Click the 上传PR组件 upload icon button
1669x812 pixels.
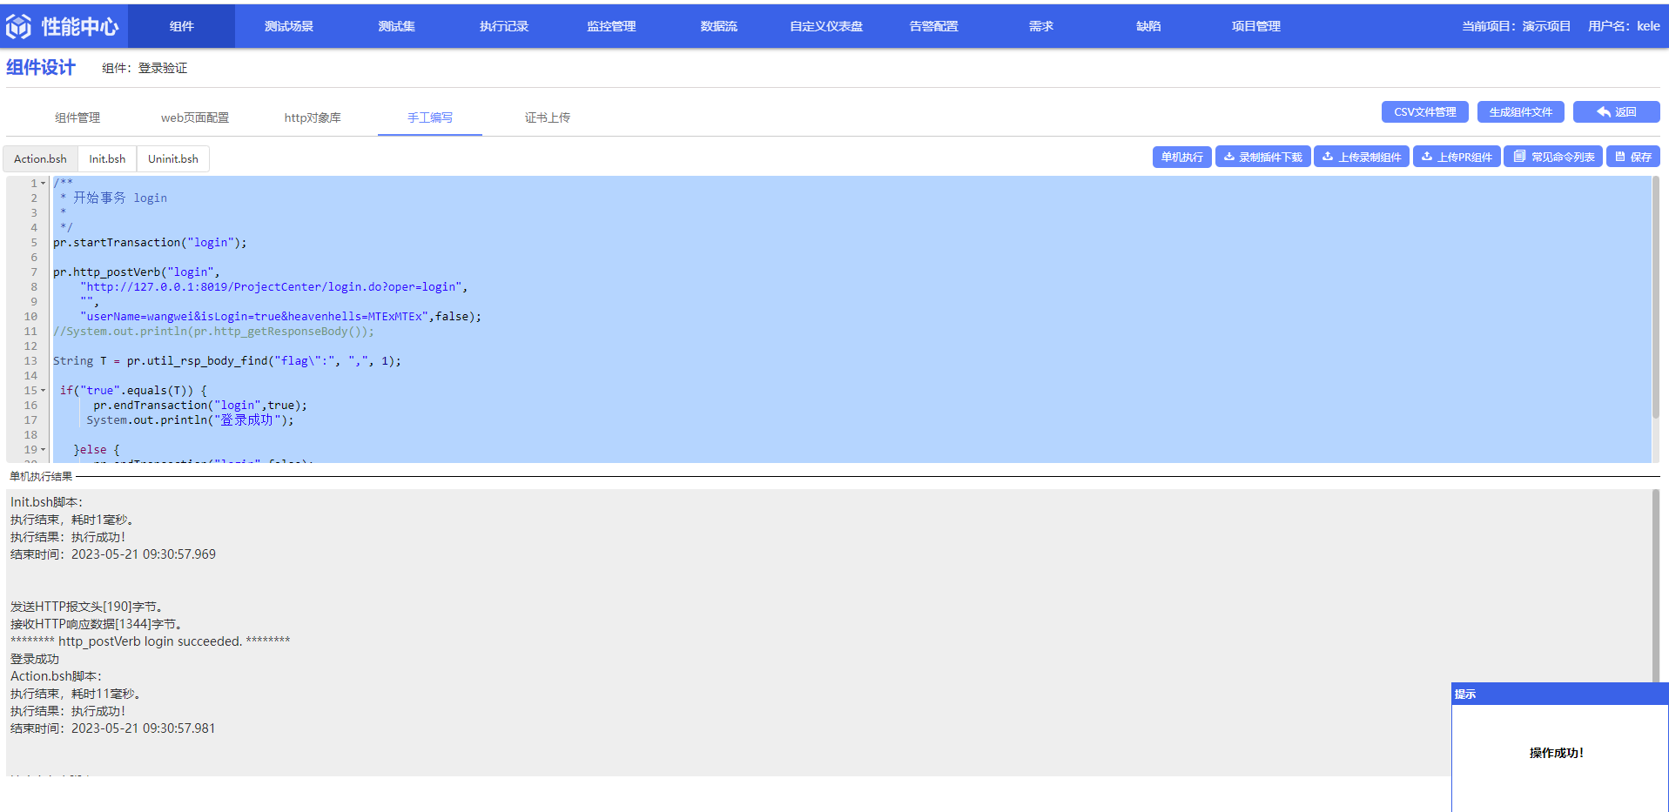[x=1457, y=157]
